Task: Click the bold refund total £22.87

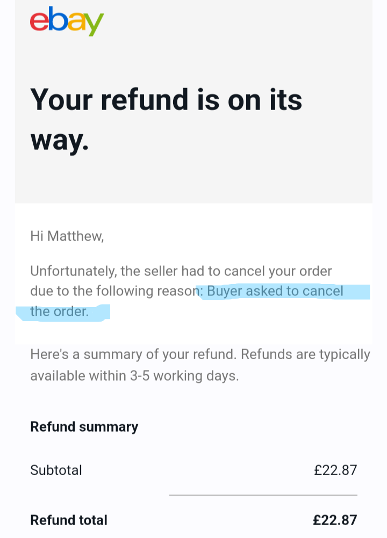Action: pyautogui.click(x=335, y=520)
